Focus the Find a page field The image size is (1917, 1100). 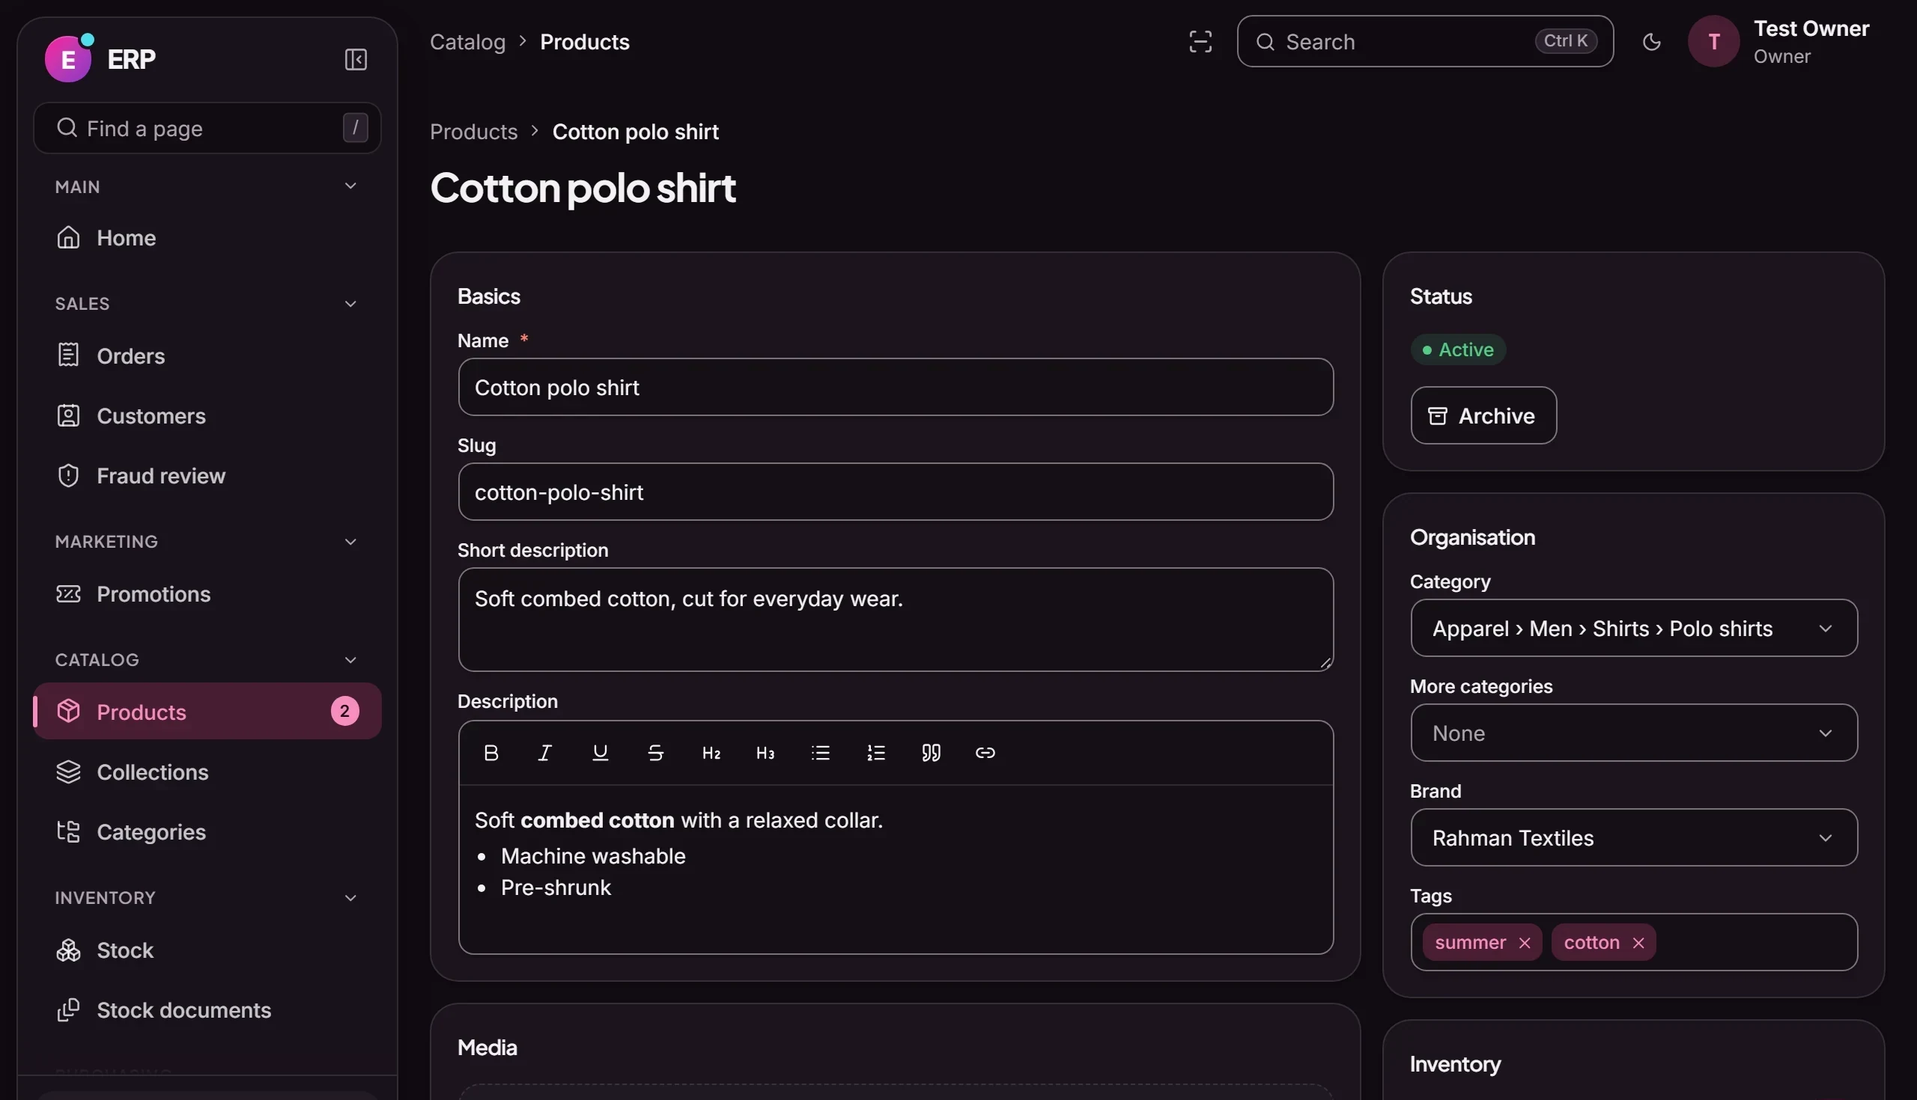coord(207,129)
